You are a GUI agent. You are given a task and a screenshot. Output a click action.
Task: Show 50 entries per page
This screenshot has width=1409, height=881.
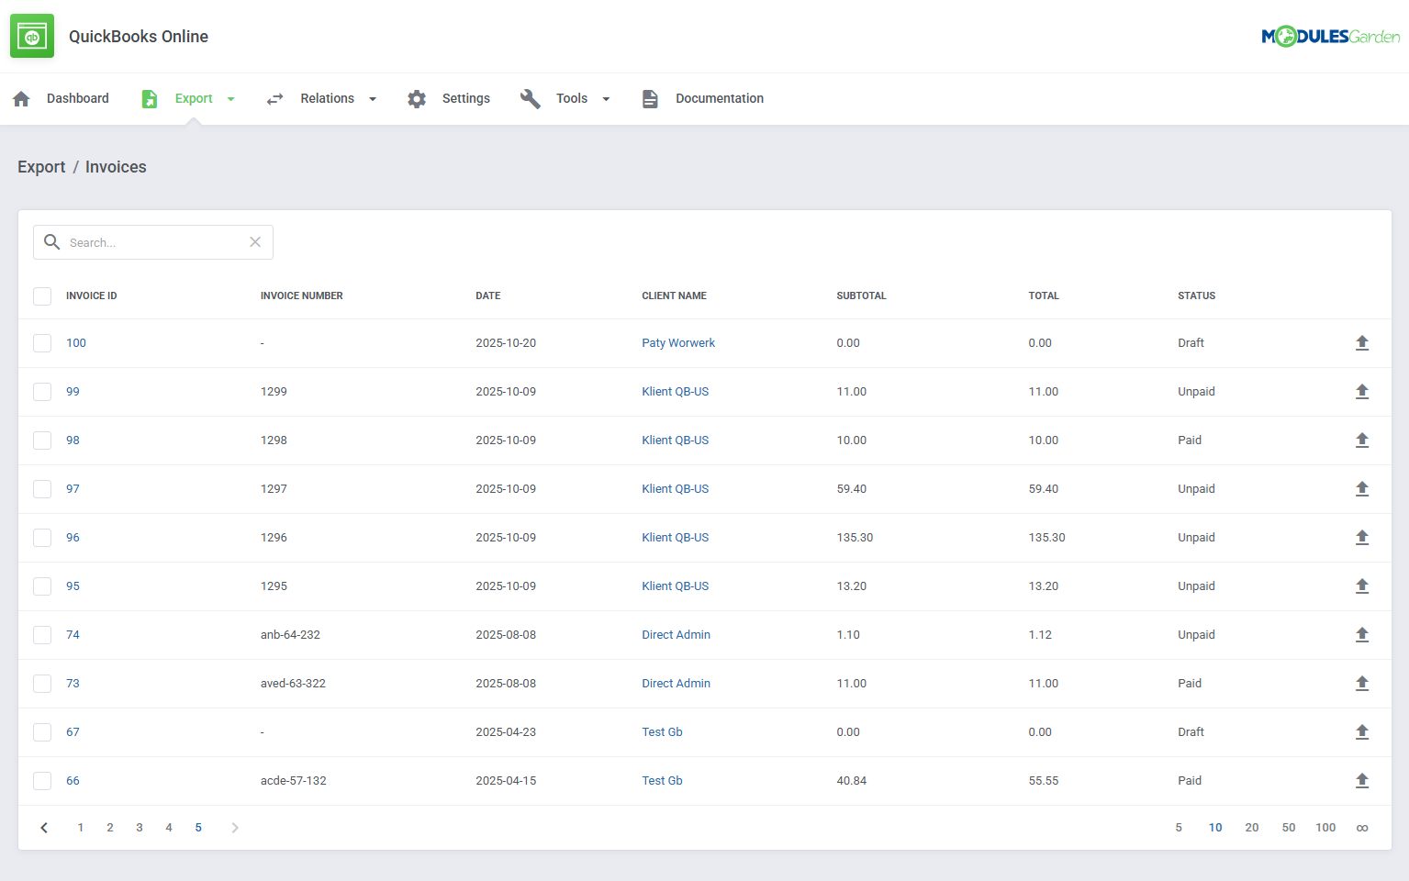(1289, 828)
